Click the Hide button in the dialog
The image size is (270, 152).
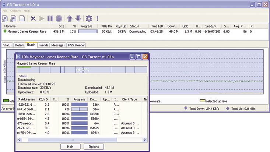coord(70,147)
